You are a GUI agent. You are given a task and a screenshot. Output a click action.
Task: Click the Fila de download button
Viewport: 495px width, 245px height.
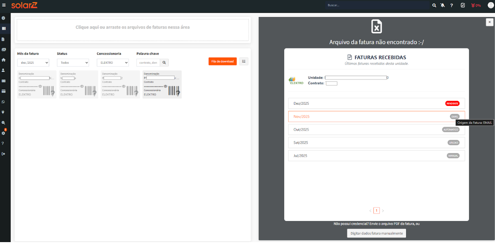coord(222,61)
